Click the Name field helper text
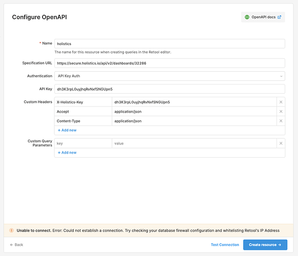 [113, 52]
